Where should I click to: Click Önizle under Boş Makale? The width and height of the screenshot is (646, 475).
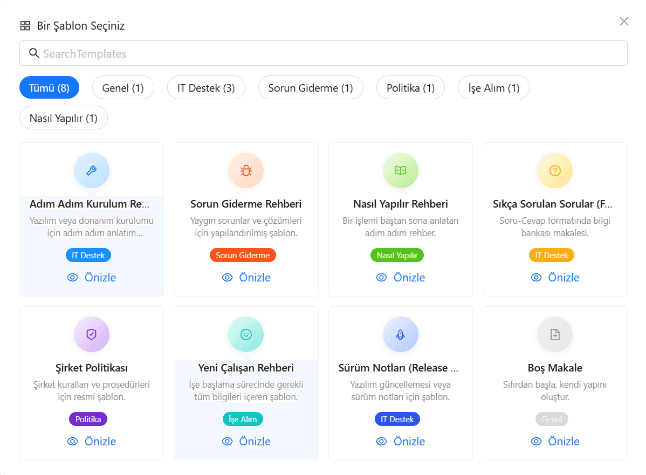coord(555,442)
